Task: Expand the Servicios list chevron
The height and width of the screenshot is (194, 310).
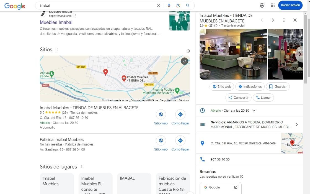Action: [297, 125]
